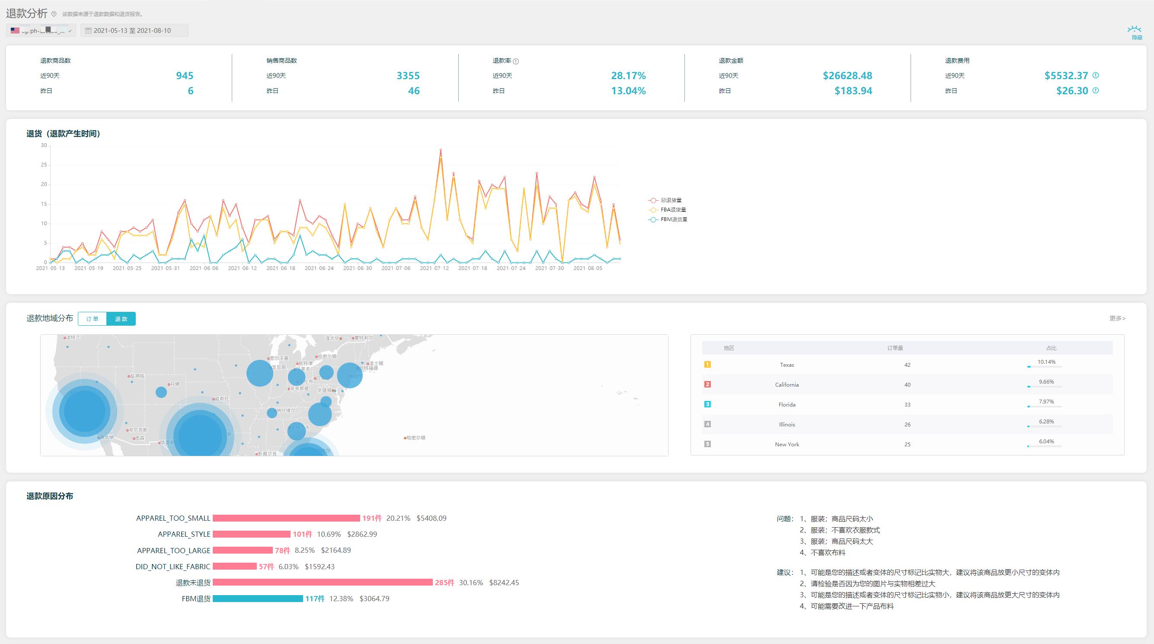
Task: Click the APPAREL_TOO_SMALL pink bar
Action: pos(286,518)
